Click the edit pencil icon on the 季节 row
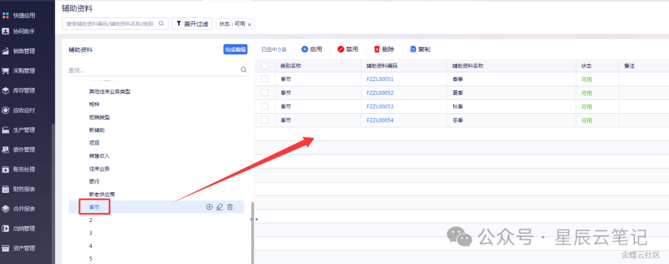669x264 pixels. tap(219, 207)
